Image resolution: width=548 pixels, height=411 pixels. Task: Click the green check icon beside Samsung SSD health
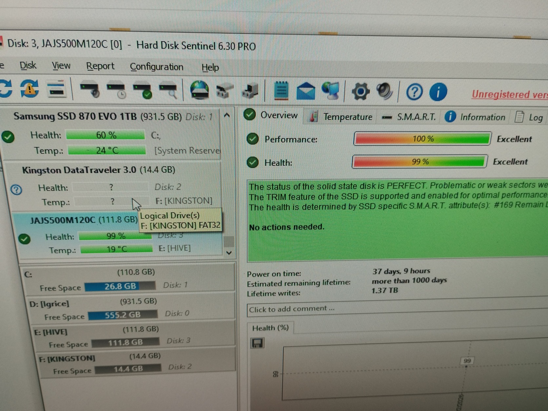8,137
